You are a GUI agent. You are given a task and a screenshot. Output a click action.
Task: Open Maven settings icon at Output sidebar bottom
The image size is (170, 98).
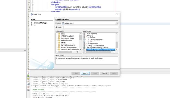pyautogui.click(x=28, y=90)
